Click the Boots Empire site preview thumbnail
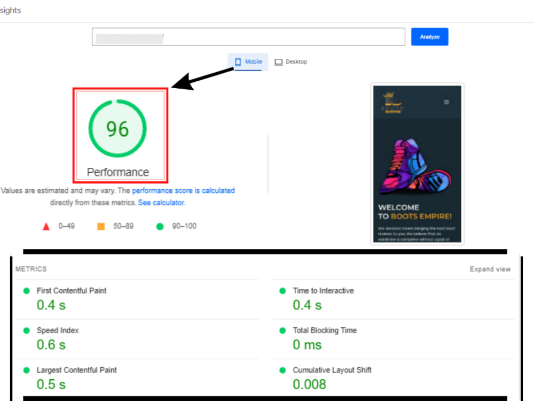Image resolution: width=534 pixels, height=401 pixels. pyautogui.click(x=417, y=163)
